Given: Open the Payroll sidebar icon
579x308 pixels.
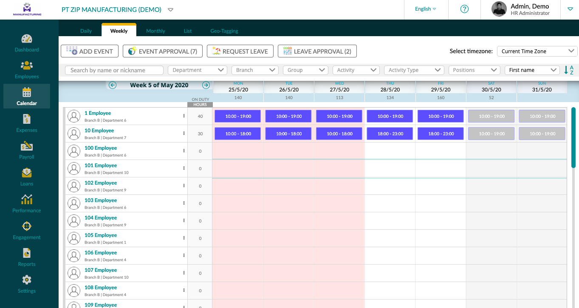Looking at the screenshot, I should pos(27,146).
